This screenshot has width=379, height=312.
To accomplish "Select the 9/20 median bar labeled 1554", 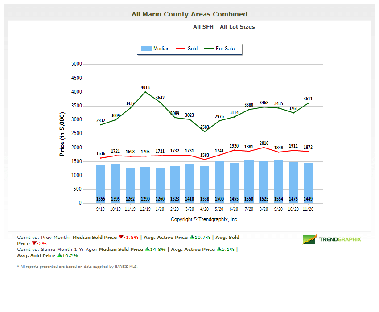I will coord(279,181).
